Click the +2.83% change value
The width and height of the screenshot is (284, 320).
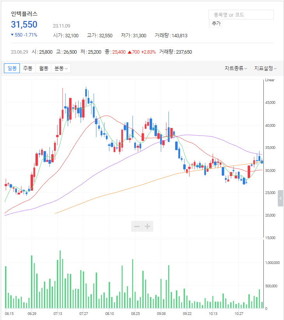pyautogui.click(x=149, y=52)
